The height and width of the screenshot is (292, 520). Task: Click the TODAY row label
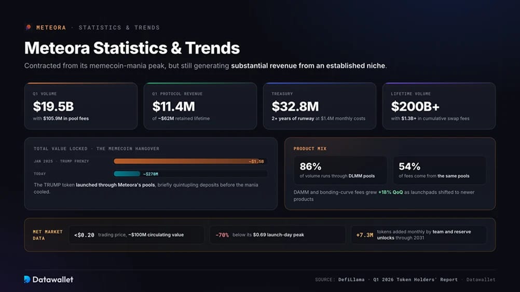click(40, 174)
